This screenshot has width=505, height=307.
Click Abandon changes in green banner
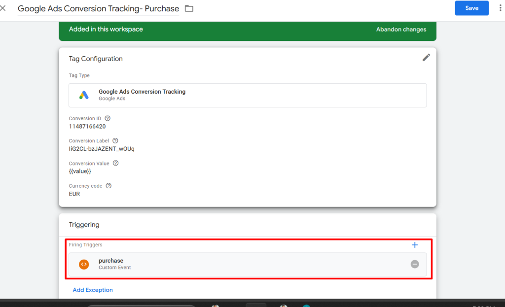point(401,30)
